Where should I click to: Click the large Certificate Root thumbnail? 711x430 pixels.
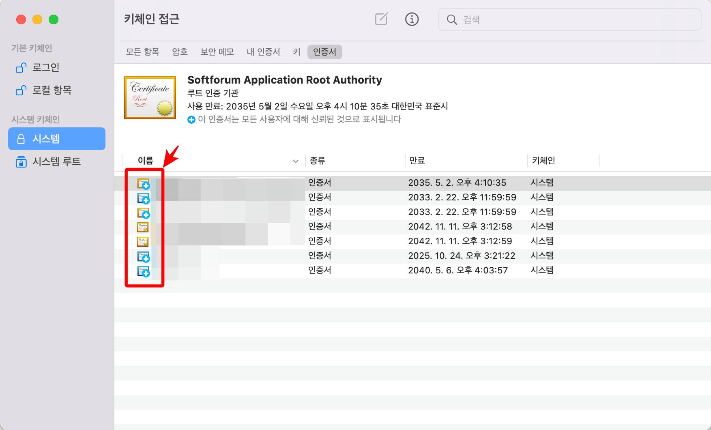tap(150, 98)
